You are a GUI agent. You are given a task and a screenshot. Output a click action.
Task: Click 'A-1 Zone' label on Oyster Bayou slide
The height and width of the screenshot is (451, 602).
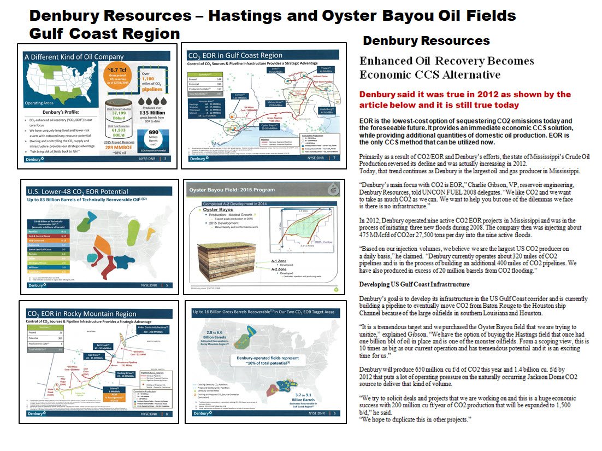[279, 261]
